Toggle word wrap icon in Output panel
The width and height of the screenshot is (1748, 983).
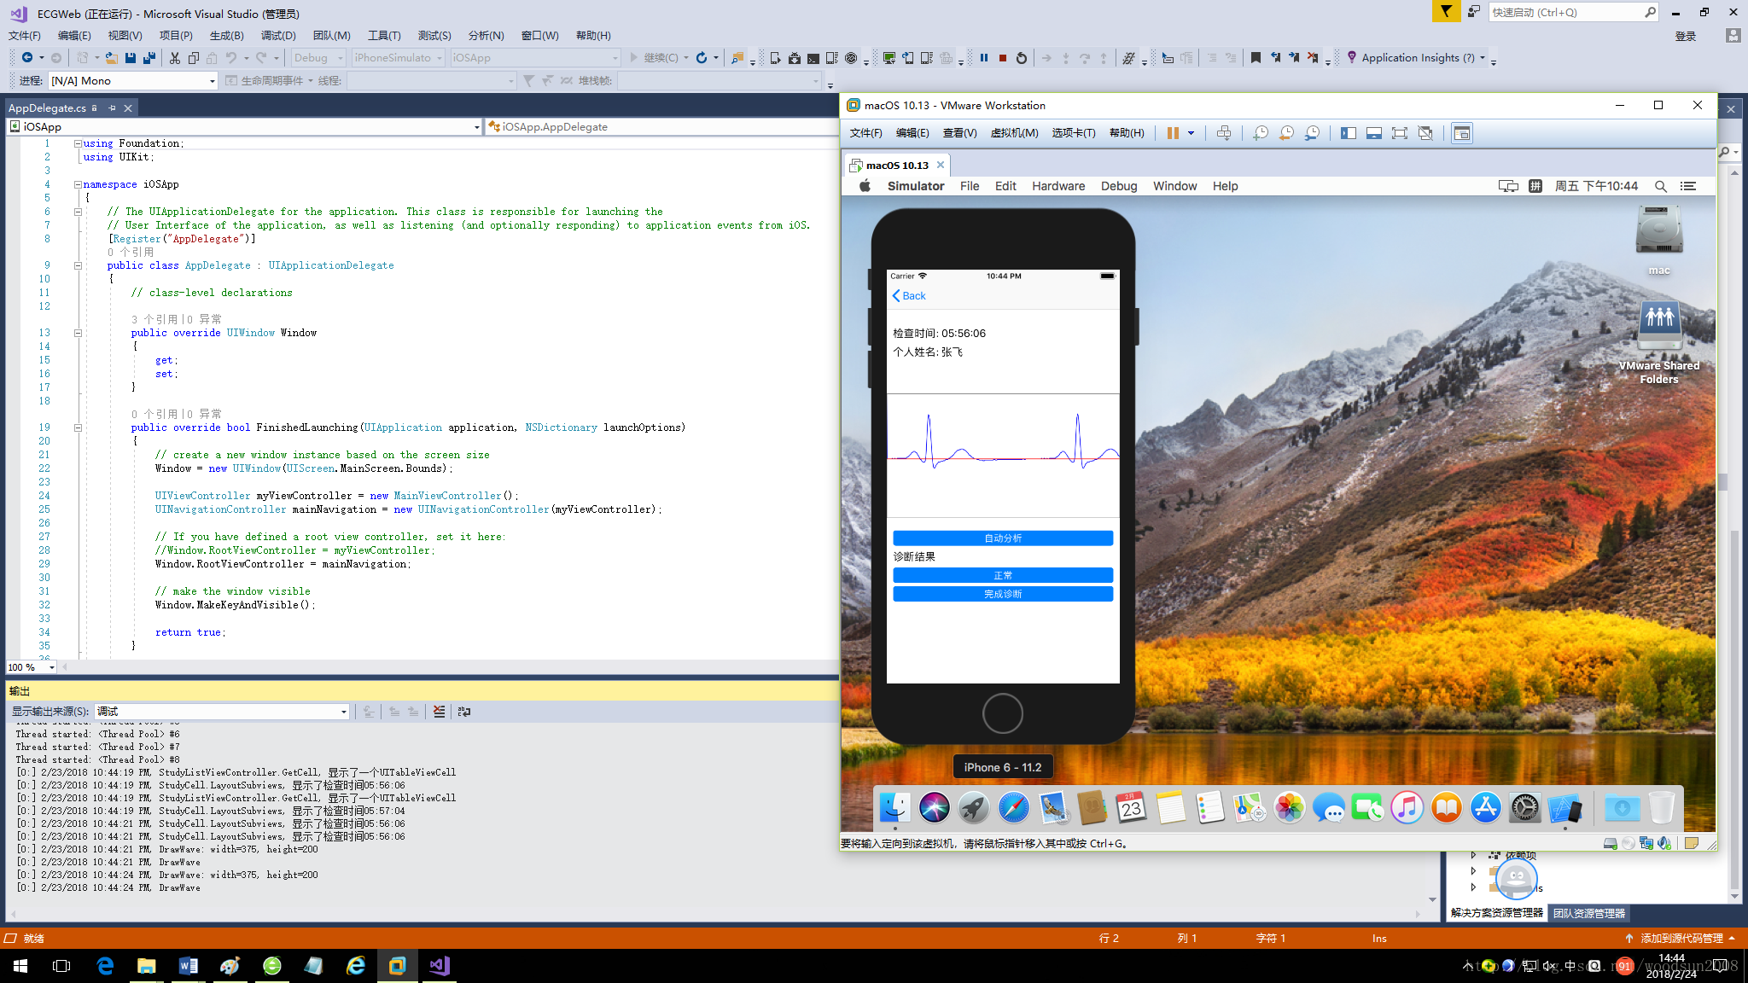point(464,712)
